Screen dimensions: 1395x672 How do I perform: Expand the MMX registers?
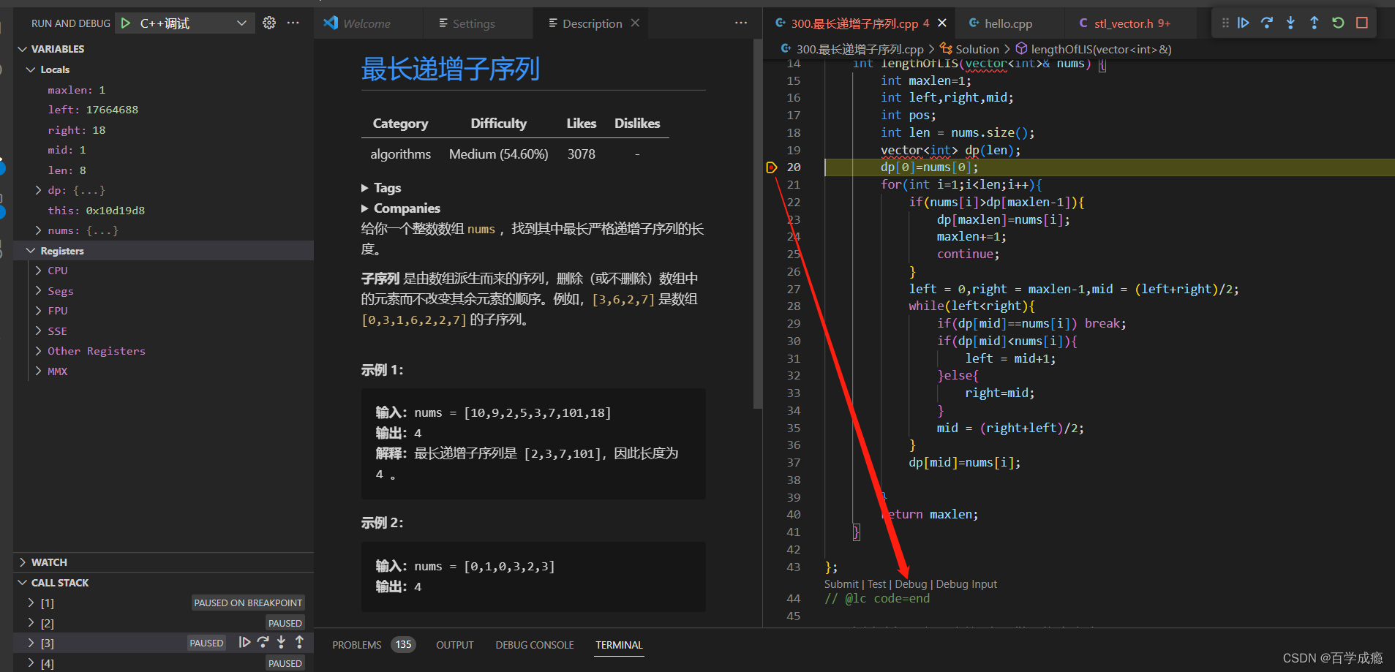click(x=38, y=371)
